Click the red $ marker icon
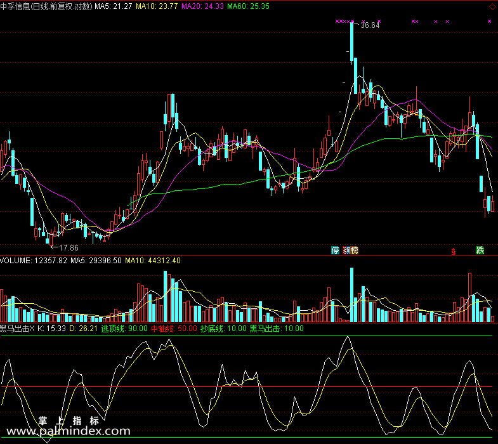The height and width of the screenshot is (444, 498). pos(454,252)
